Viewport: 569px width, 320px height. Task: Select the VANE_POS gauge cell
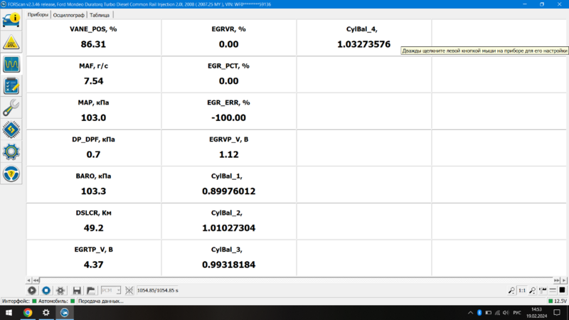pyautogui.click(x=94, y=37)
